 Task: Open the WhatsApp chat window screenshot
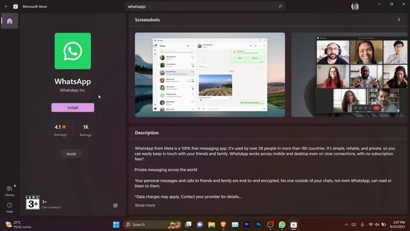click(x=210, y=74)
